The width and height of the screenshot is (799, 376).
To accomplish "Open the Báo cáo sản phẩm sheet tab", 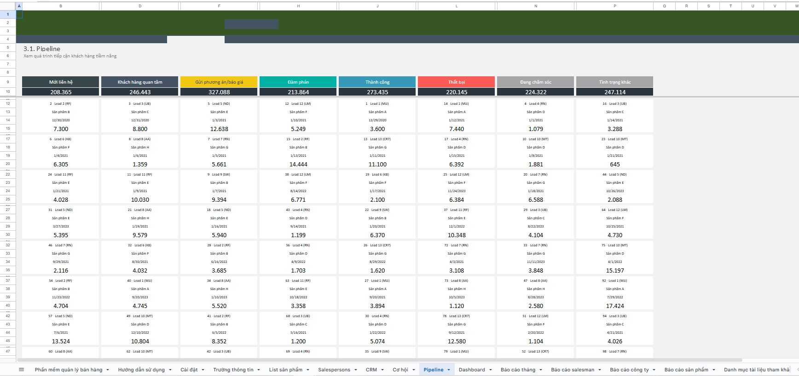I will (x=686, y=370).
